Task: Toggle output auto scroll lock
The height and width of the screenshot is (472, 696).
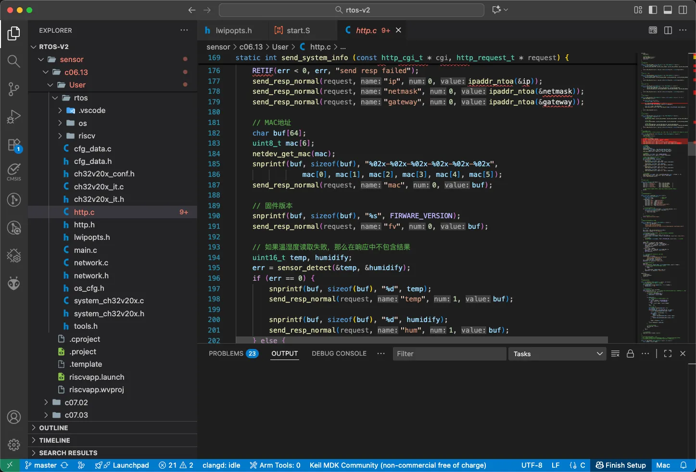Action: click(630, 354)
